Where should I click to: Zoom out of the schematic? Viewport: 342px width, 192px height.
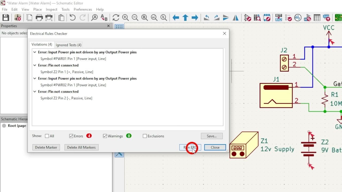pos(135,18)
